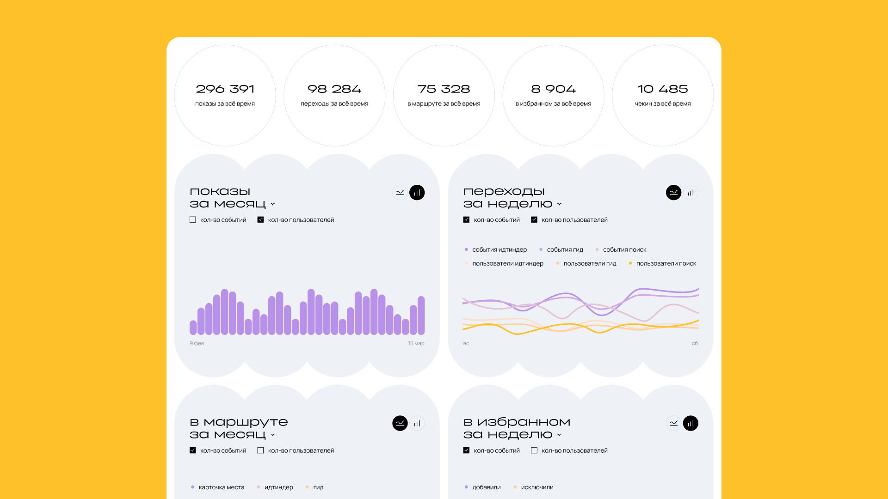
Task: Switch 'переходы за неделю' to bar chart view
Action: pyautogui.click(x=691, y=193)
